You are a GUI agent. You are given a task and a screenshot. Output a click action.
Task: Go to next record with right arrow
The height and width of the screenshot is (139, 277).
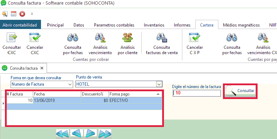90,134
